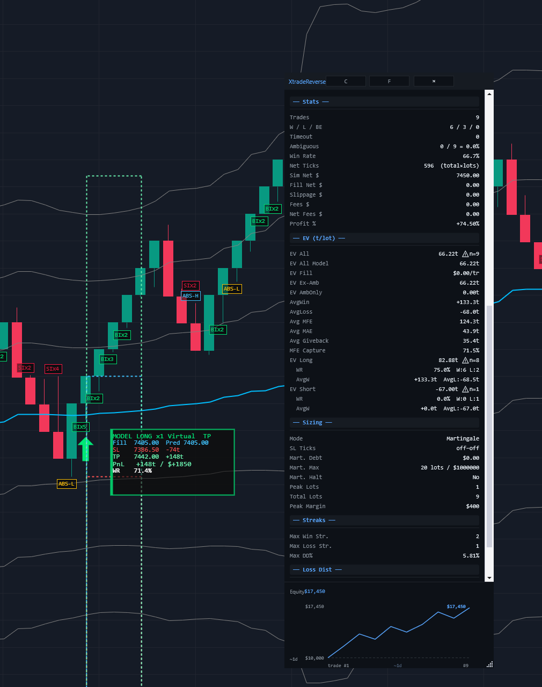
Task: Click the Peak Margin value $400
Action: pyautogui.click(x=473, y=506)
